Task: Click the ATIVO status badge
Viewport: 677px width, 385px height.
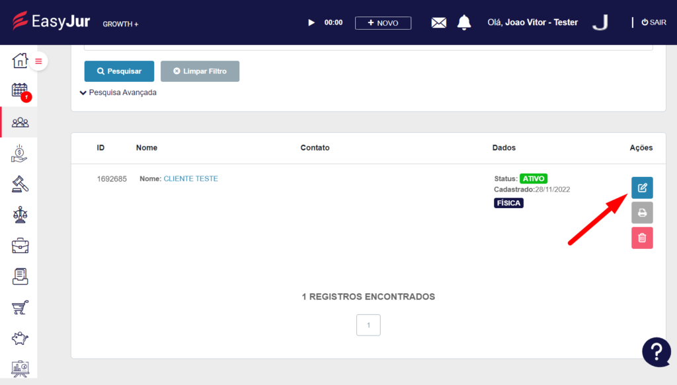Action: coord(534,178)
